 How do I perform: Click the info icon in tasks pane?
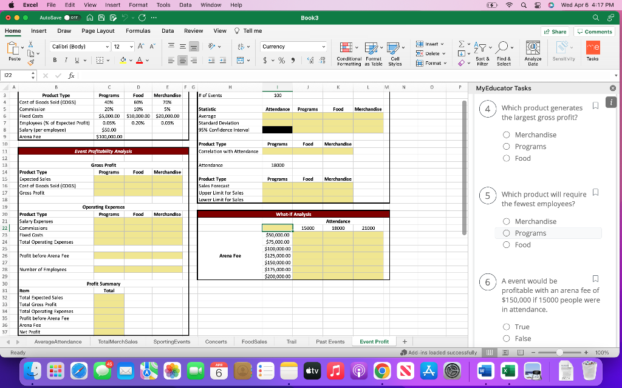[x=611, y=102]
